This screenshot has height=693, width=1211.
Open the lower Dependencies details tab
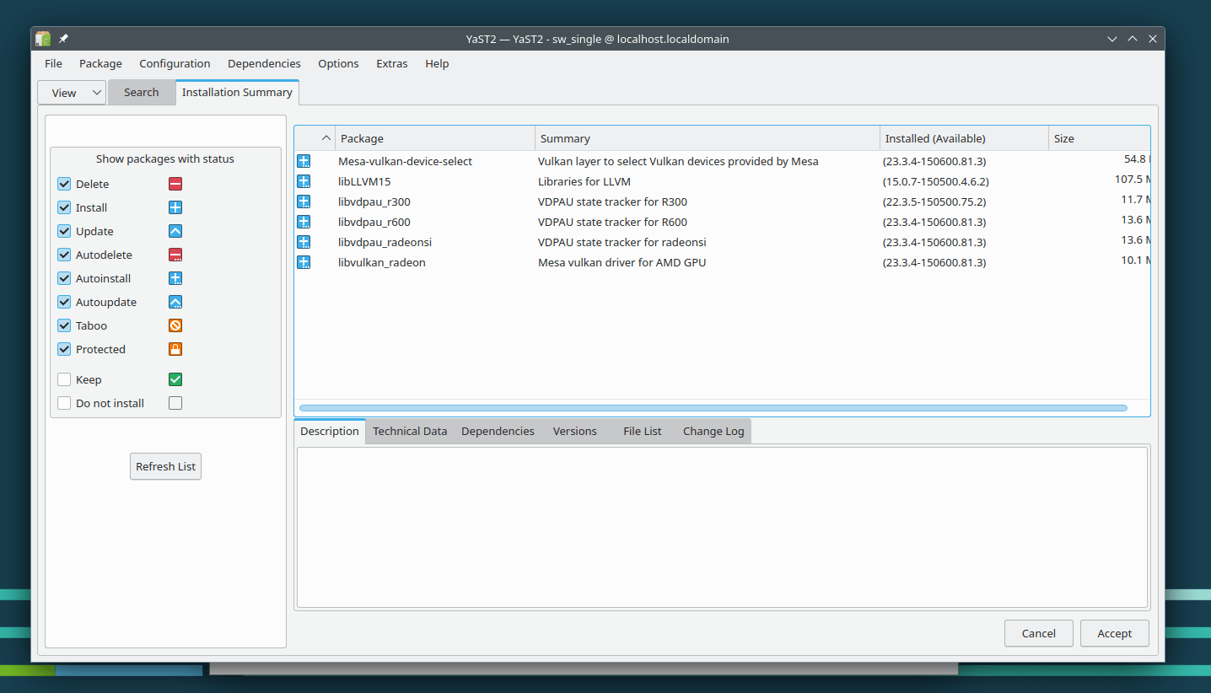[x=498, y=431]
